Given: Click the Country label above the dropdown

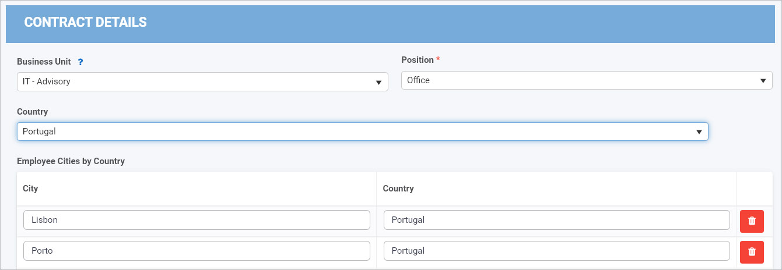Looking at the screenshot, I should pyautogui.click(x=33, y=111).
